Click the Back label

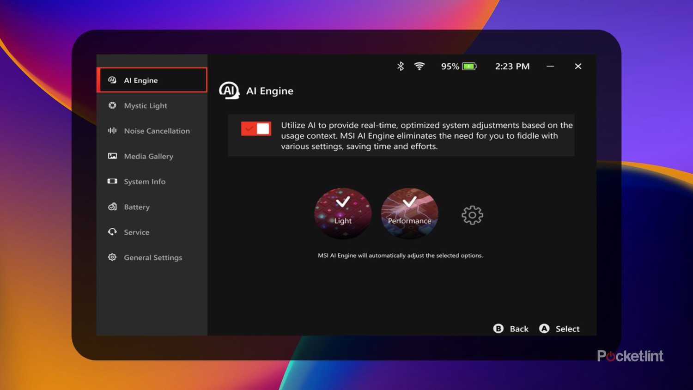point(519,329)
